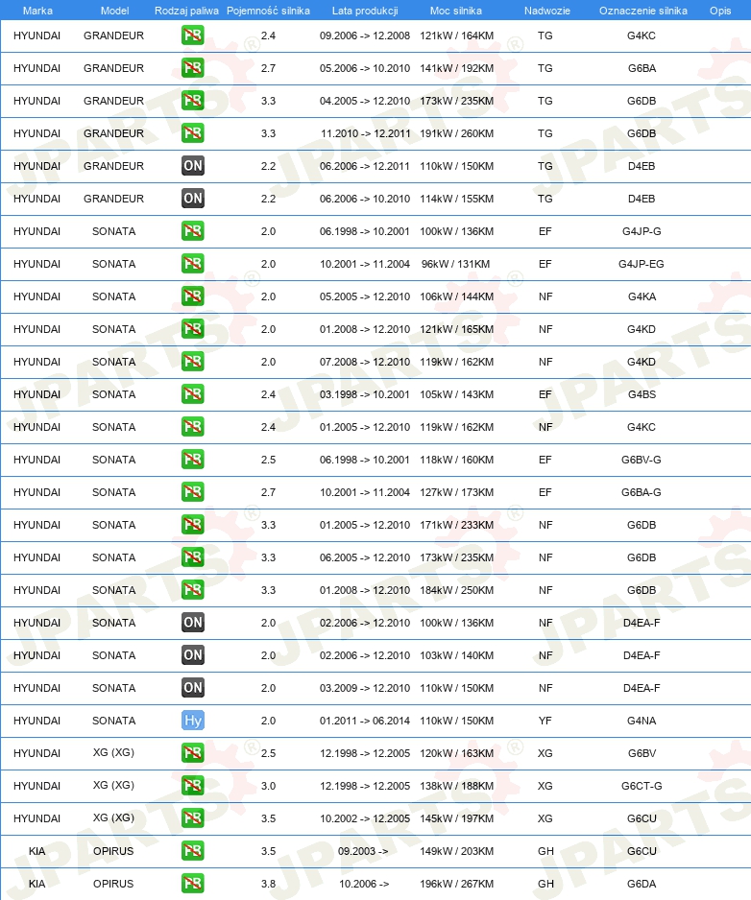Screen dimensions: 751x900
Task: Select petrol icon in XG 3.5 G6CU row
Action: pyautogui.click(x=192, y=818)
